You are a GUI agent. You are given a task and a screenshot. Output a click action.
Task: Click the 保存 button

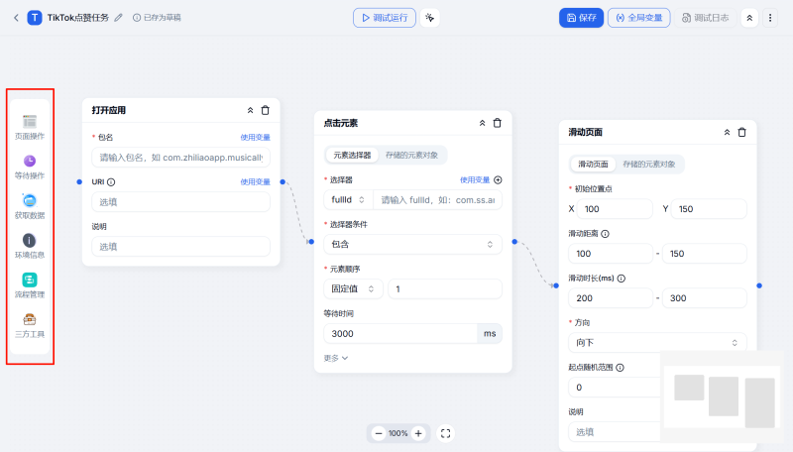(580, 18)
